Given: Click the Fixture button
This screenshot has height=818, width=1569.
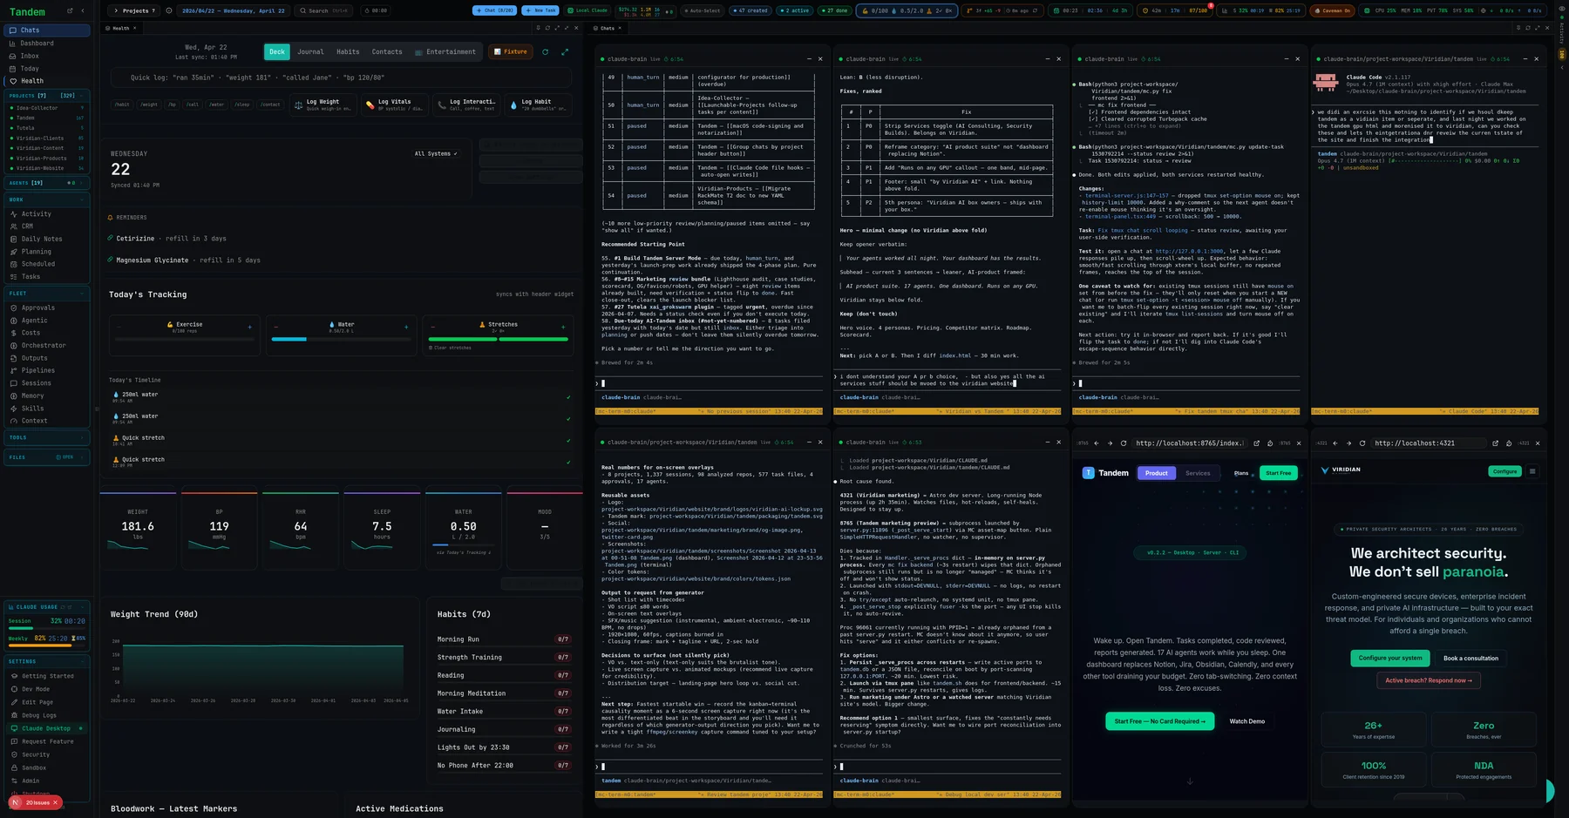Looking at the screenshot, I should (511, 51).
